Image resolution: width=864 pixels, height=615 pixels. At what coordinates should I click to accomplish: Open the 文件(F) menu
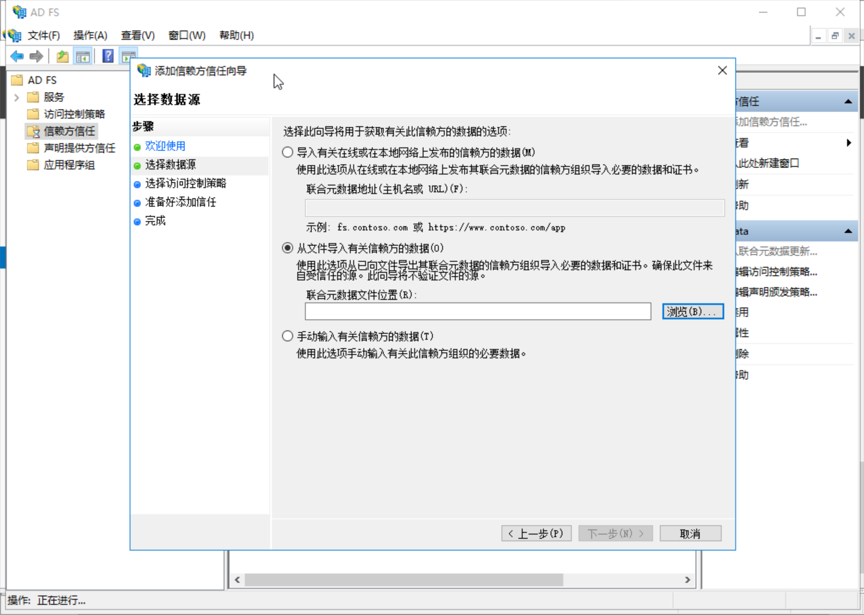click(44, 35)
